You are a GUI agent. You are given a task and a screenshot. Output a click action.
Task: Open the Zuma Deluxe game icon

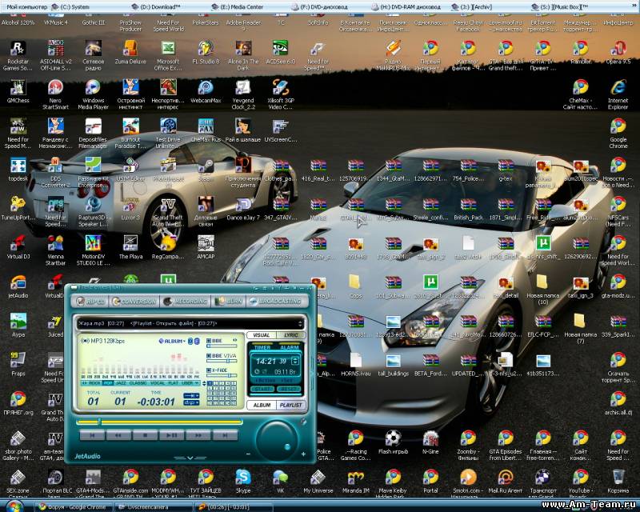coord(130,53)
